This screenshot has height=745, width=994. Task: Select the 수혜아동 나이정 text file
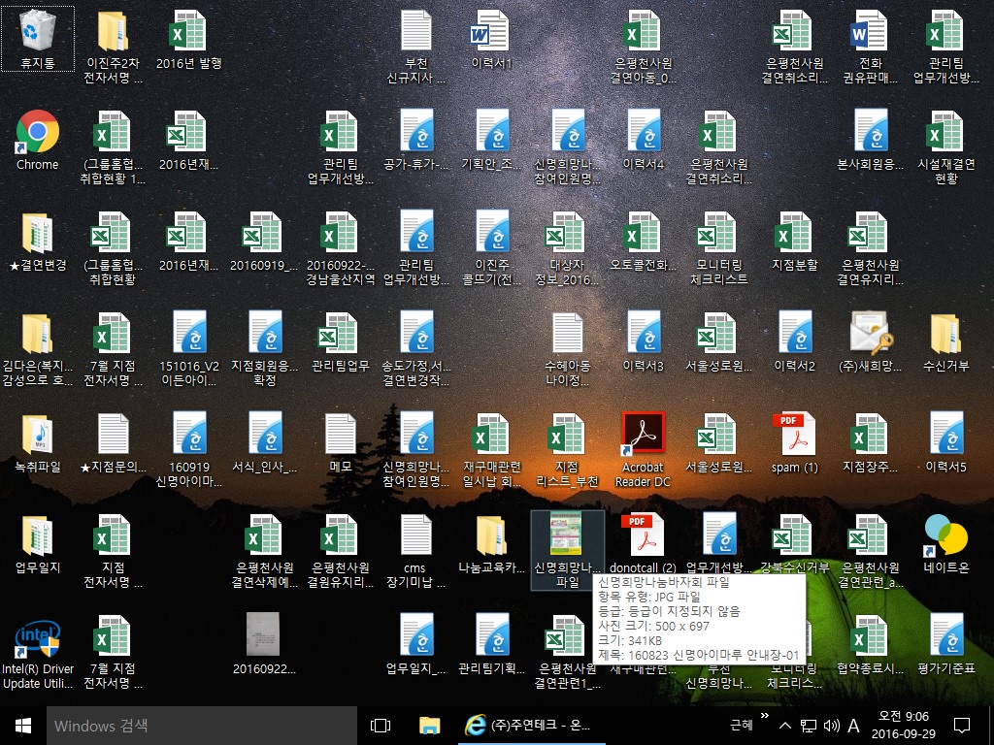567,348
